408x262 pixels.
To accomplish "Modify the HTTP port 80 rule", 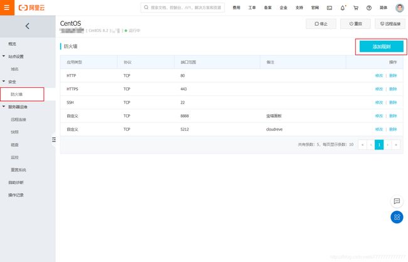I will coord(379,75).
